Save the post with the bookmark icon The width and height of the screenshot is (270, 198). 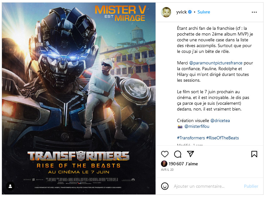(254, 154)
